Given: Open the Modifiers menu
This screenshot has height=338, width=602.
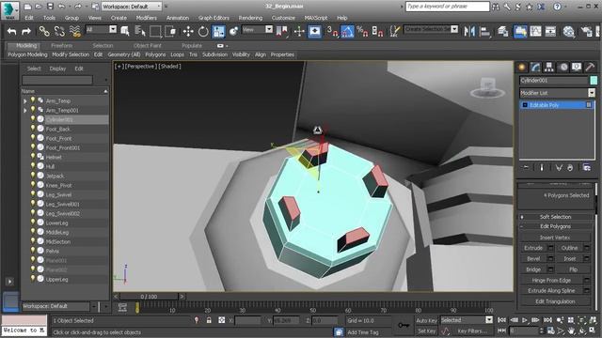Looking at the screenshot, I should pyautogui.click(x=147, y=18).
